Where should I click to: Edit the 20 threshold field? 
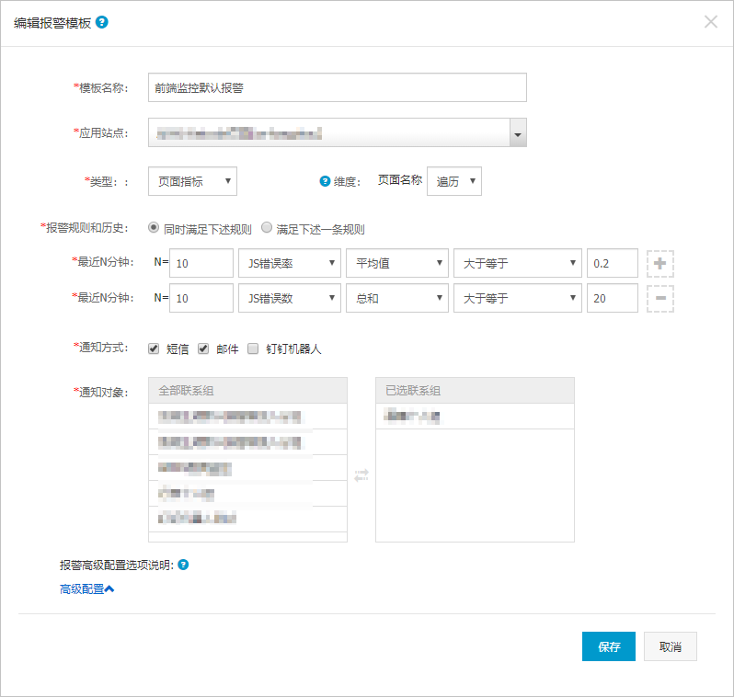coord(613,298)
